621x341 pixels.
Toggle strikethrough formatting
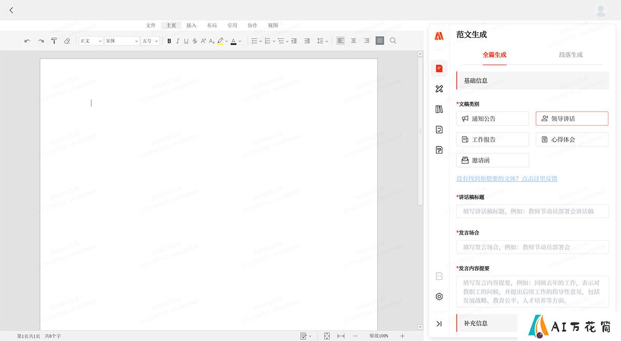[x=195, y=41]
